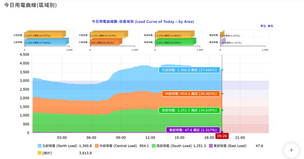Click the yellow bar labeled 1,195.6萬瓩(33.084%)
The width and height of the screenshot is (304, 159).
point(175,35)
